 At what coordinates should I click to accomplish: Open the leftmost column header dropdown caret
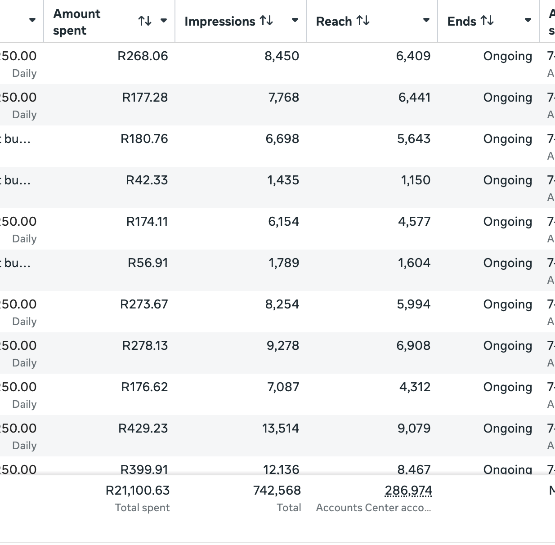click(32, 21)
